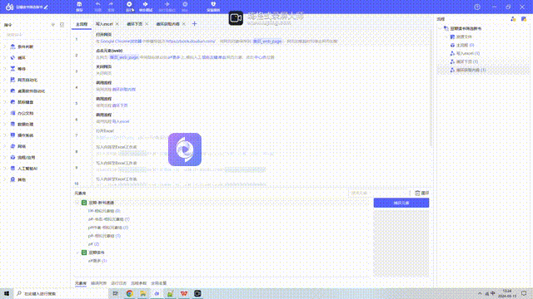Click the Windows taskbar search box
533x299 pixels.
(61, 293)
